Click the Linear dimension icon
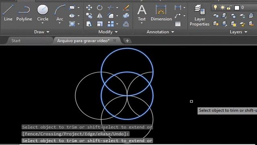The width and height of the screenshot is (257, 145). [x=178, y=8]
